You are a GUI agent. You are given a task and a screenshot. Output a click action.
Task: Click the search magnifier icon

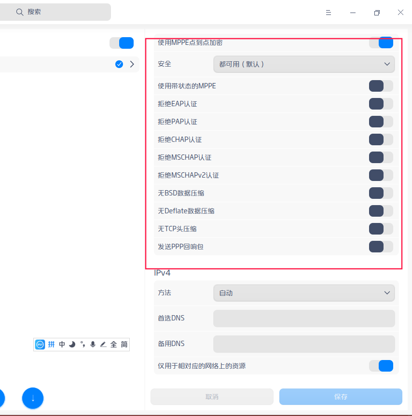click(20, 12)
